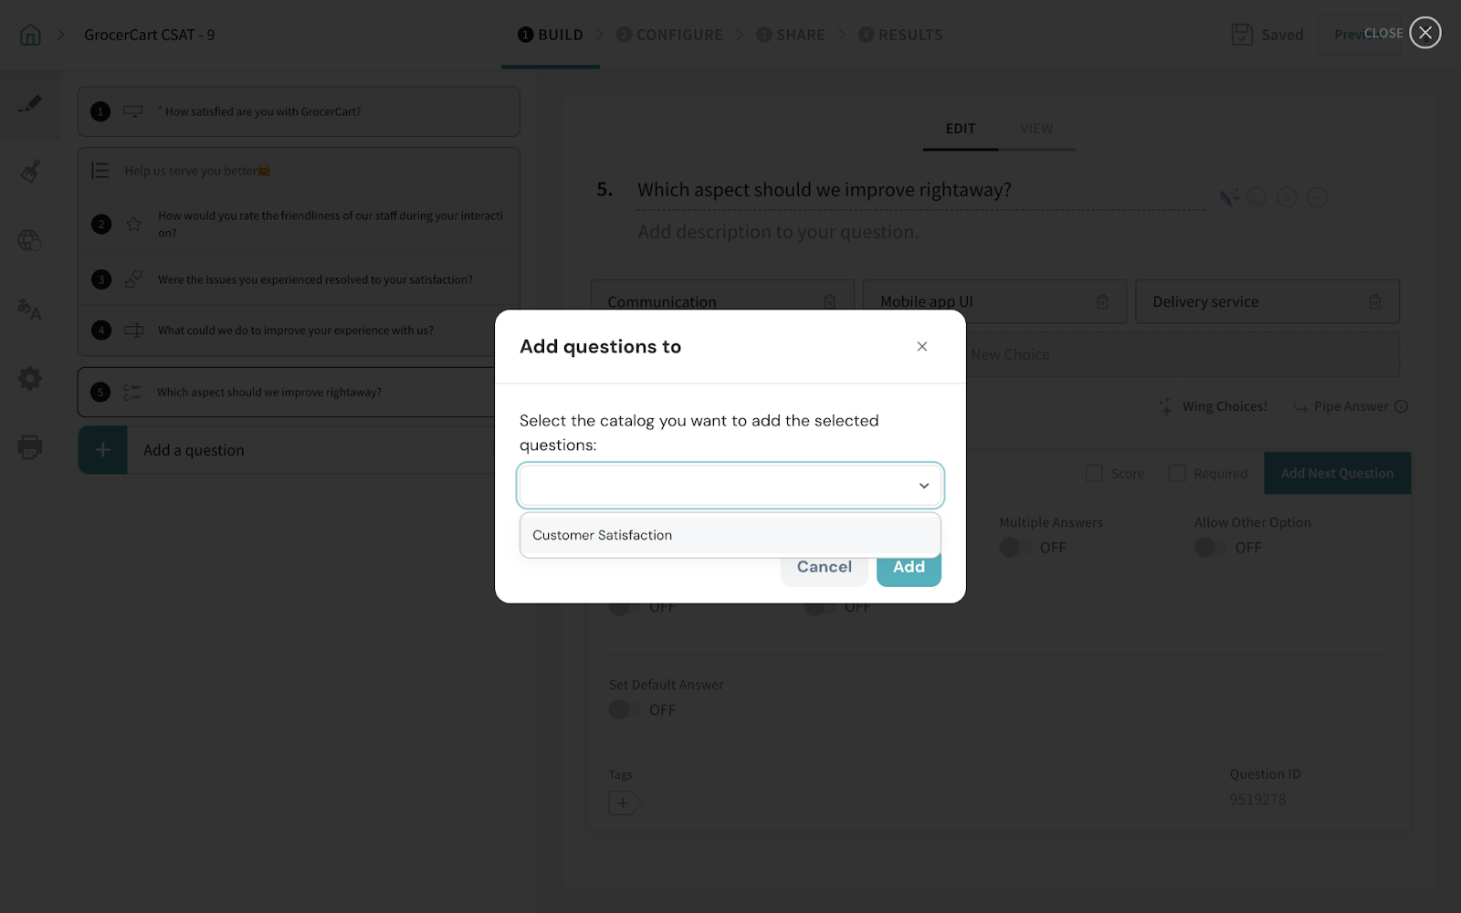Click the plus icon to add a question

coord(102,450)
